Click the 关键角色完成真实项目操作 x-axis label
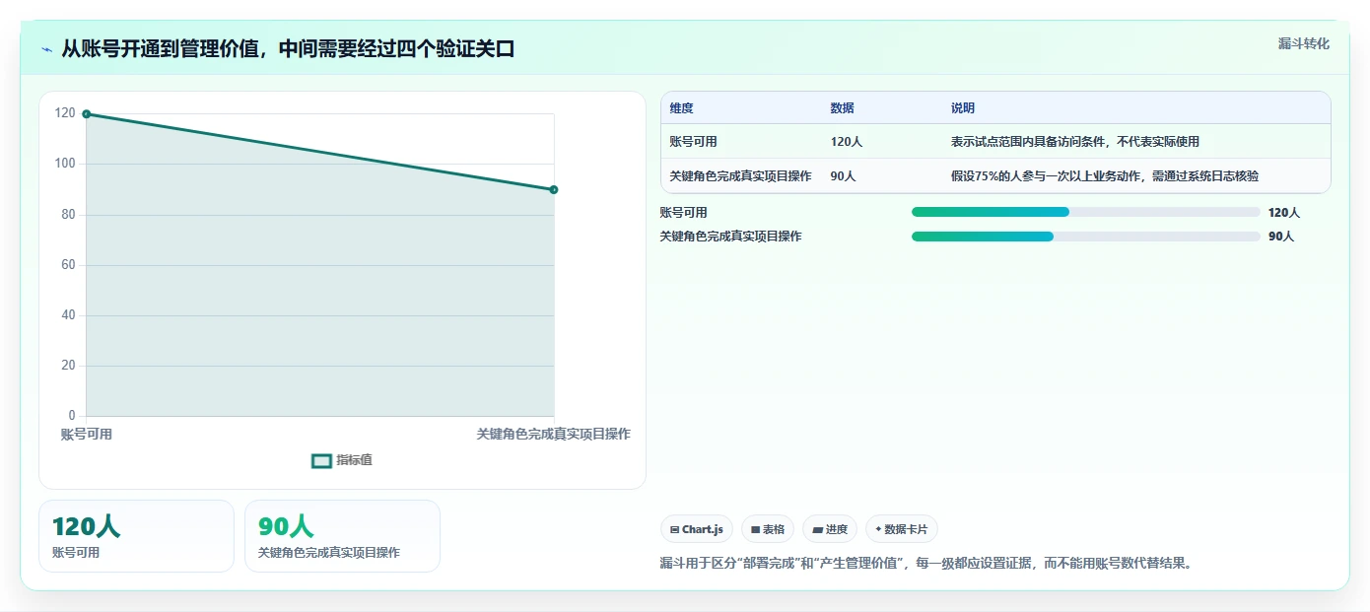1370x612 pixels. (x=553, y=435)
